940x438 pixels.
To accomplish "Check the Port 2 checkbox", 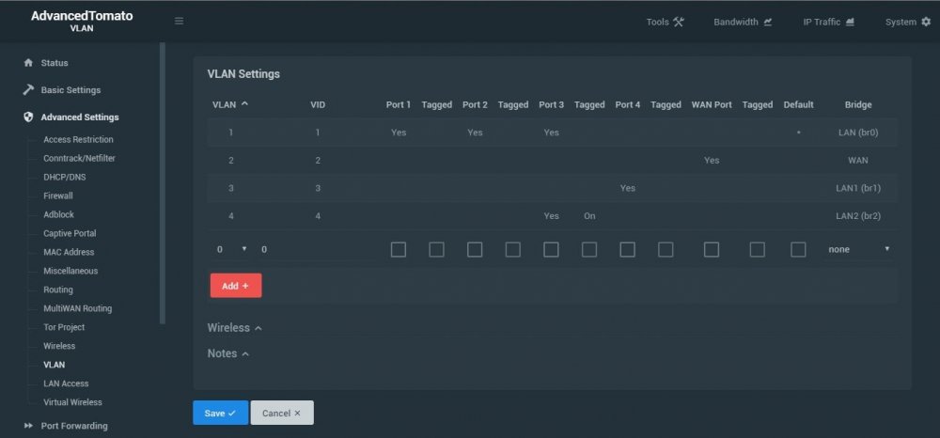I will 475,249.
